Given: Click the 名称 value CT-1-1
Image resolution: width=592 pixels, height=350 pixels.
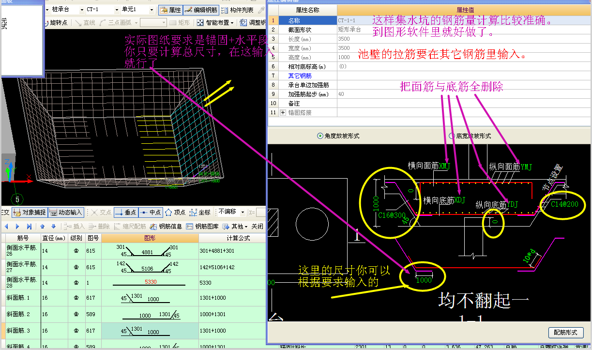Looking at the screenshot, I should [346, 20].
